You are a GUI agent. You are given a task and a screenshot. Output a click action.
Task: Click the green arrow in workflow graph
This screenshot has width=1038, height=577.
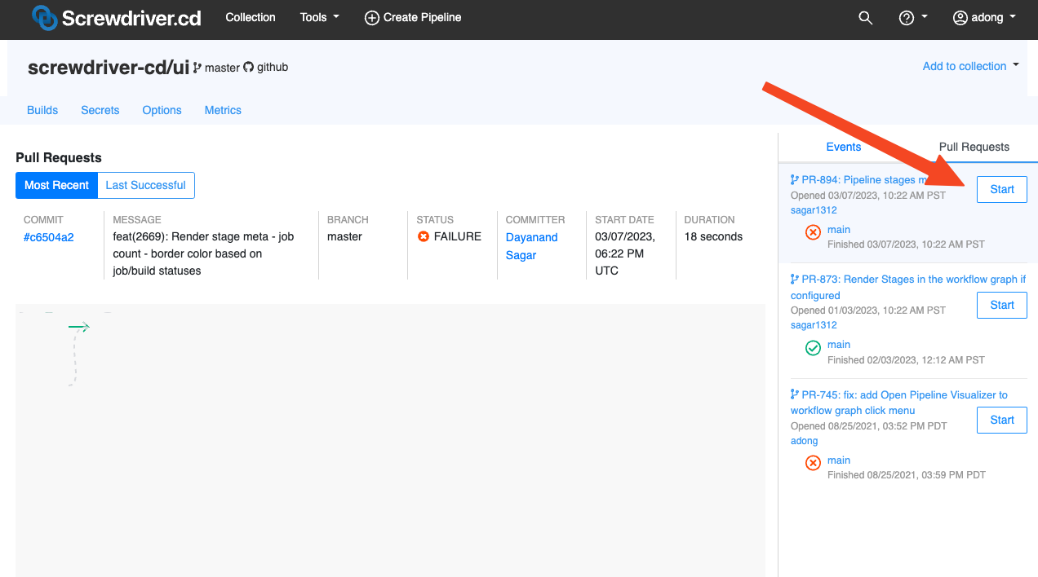click(79, 327)
